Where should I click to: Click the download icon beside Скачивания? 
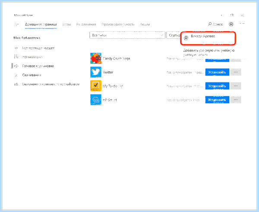pyautogui.click(x=16, y=75)
